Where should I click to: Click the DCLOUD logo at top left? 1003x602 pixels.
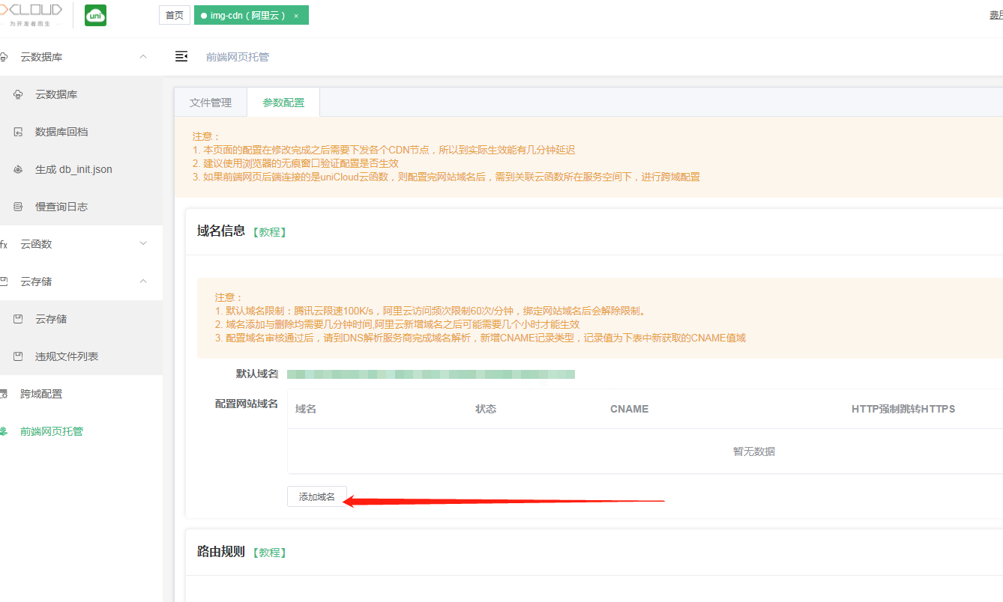coord(31,15)
